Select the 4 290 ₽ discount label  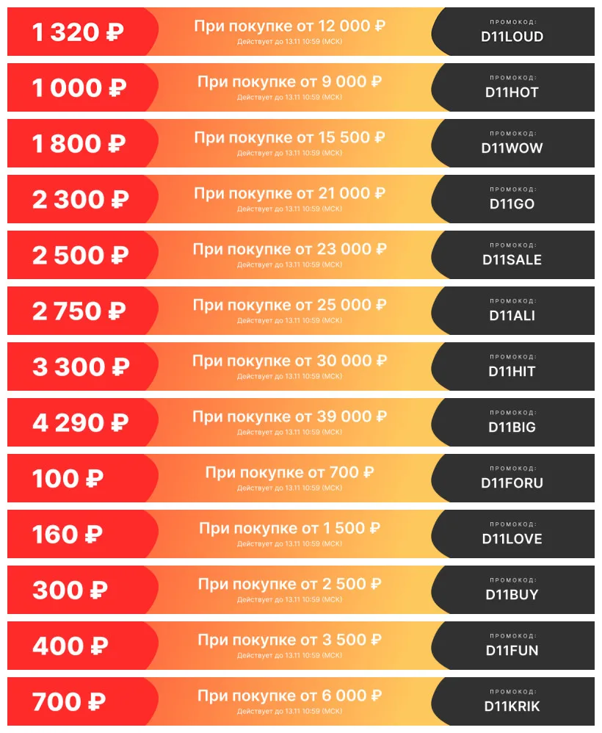pos(80,423)
